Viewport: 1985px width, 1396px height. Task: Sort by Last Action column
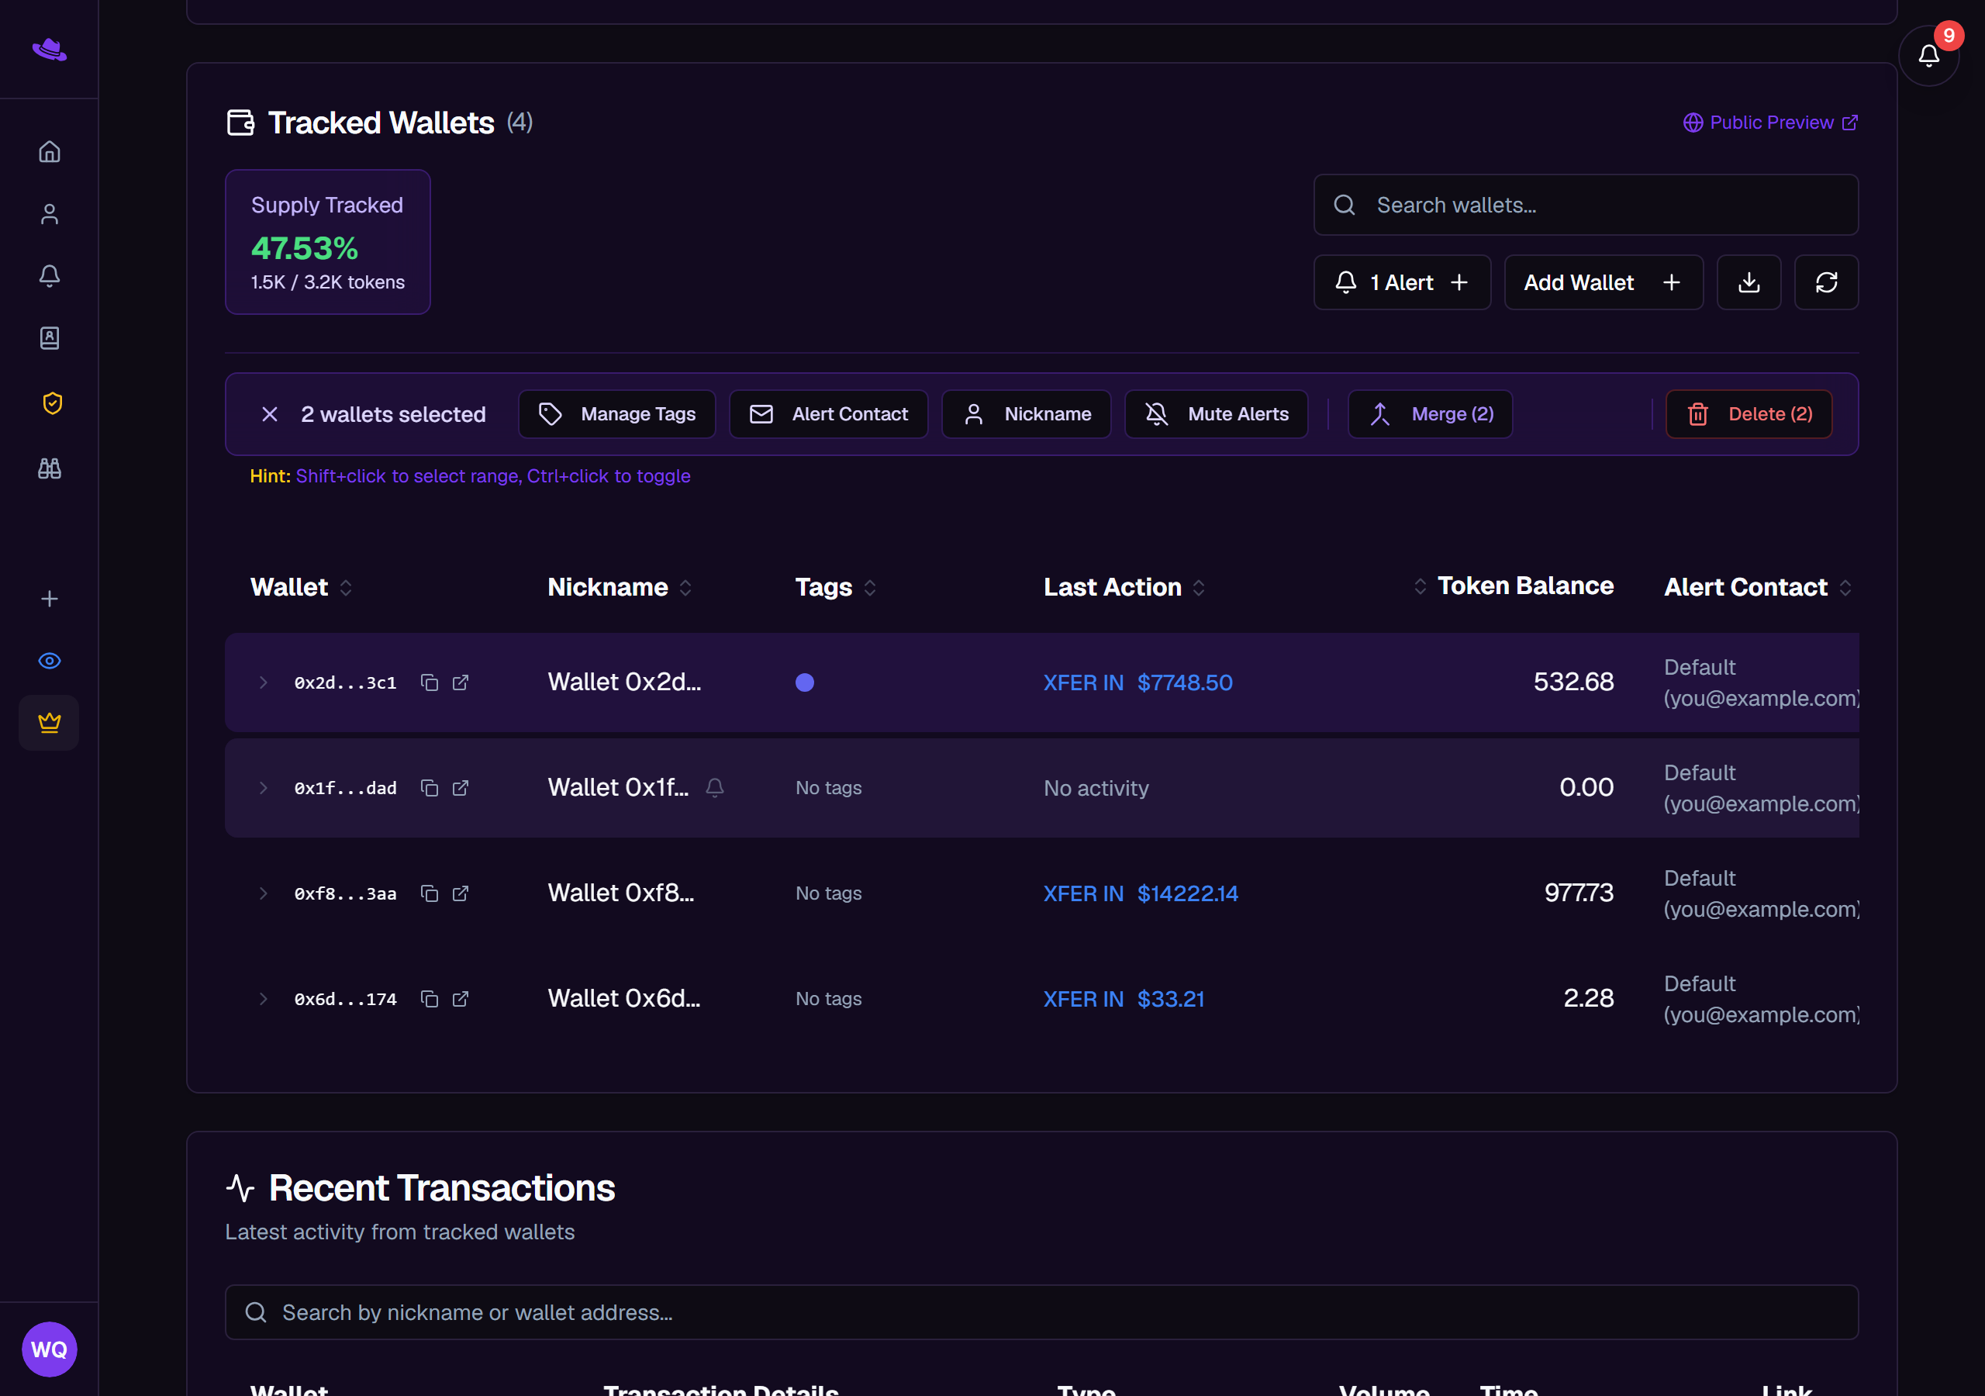(x=1124, y=587)
